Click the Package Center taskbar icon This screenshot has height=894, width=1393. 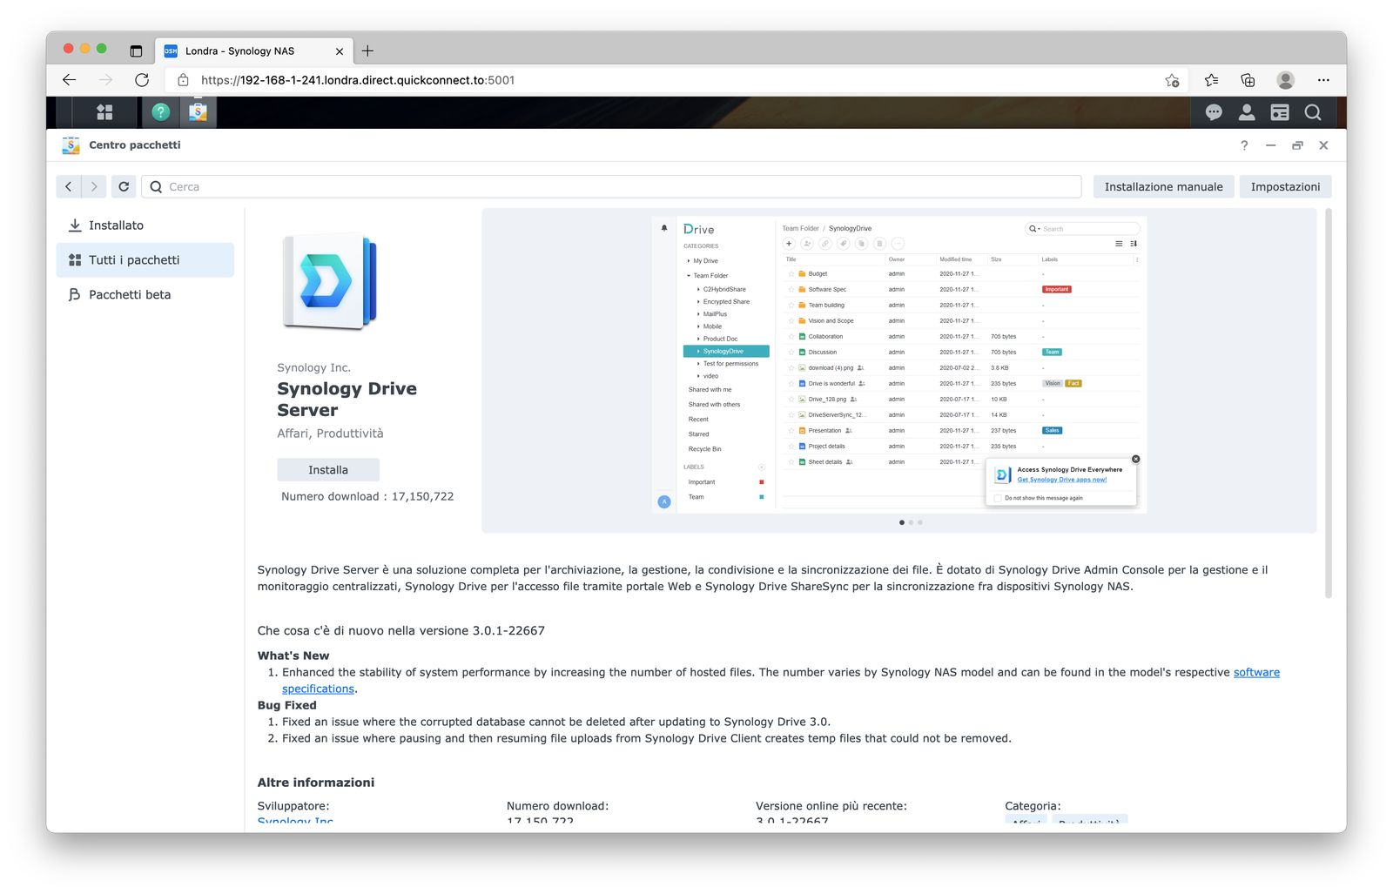[x=198, y=112]
